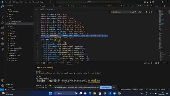This screenshot has width=170, height=96.
Task: Toggle secondary side bar layout button
Action: pyautogui.click(x=150, y=2)
